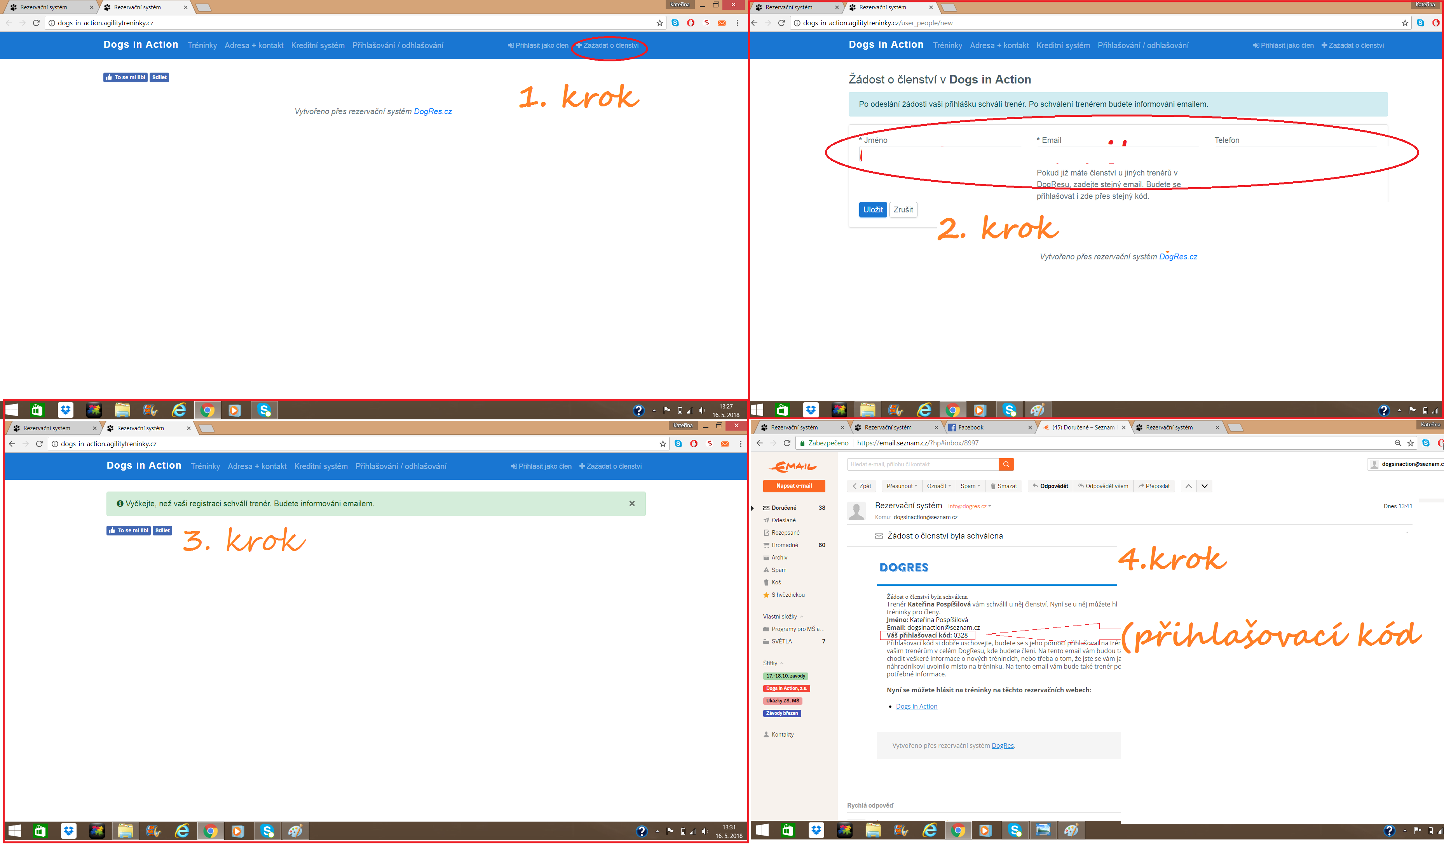Select the Ukázky ZŠ, MŠ label
This screenshot has width=1444, height=848.
click(782, 701)
